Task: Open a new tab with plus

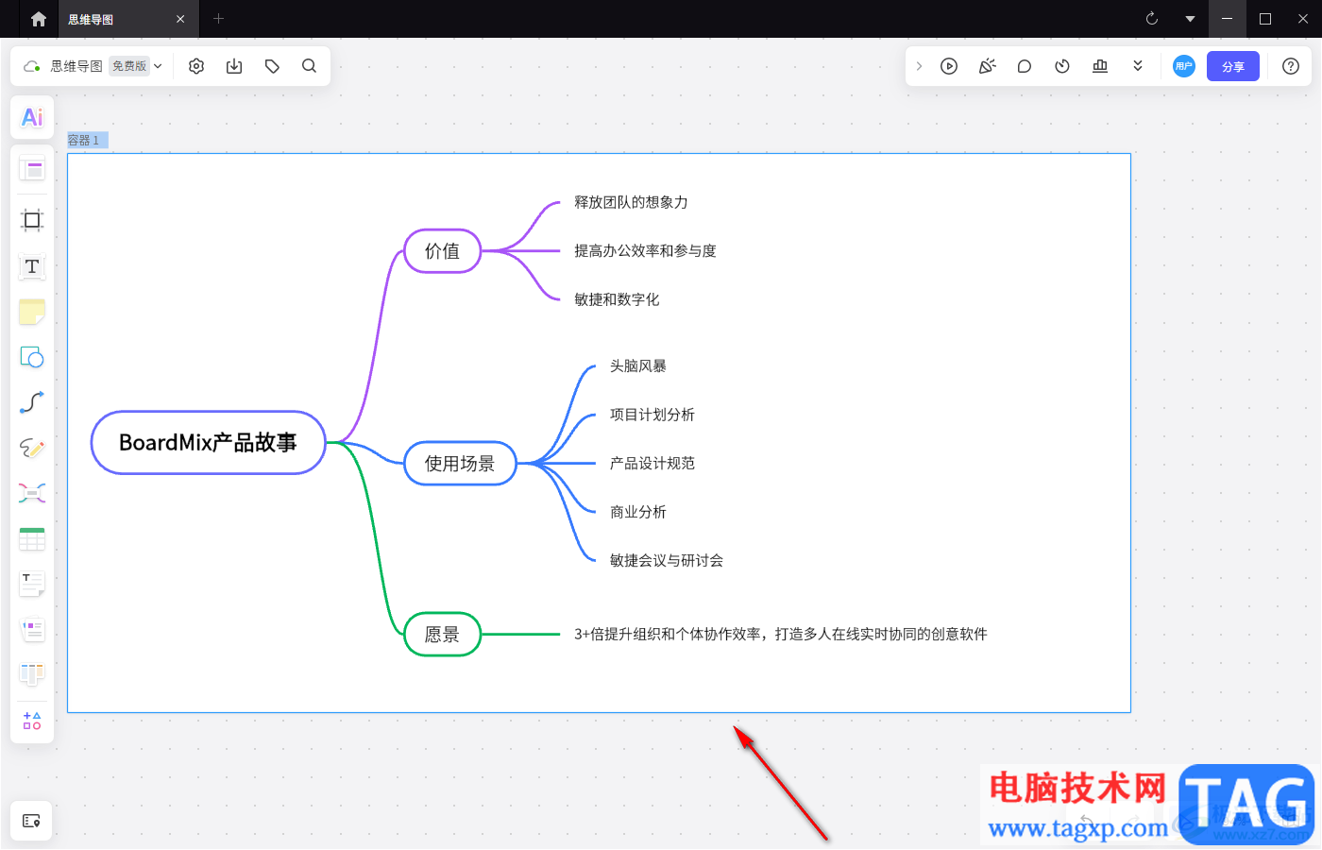Action: 218,19
